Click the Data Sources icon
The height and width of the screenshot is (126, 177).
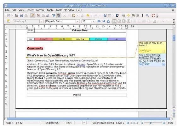coord(138,15)
